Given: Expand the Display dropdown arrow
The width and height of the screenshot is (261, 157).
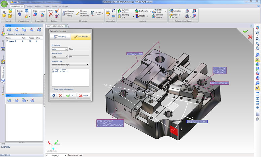Looking at the screenshot, I should click(20, 18).
